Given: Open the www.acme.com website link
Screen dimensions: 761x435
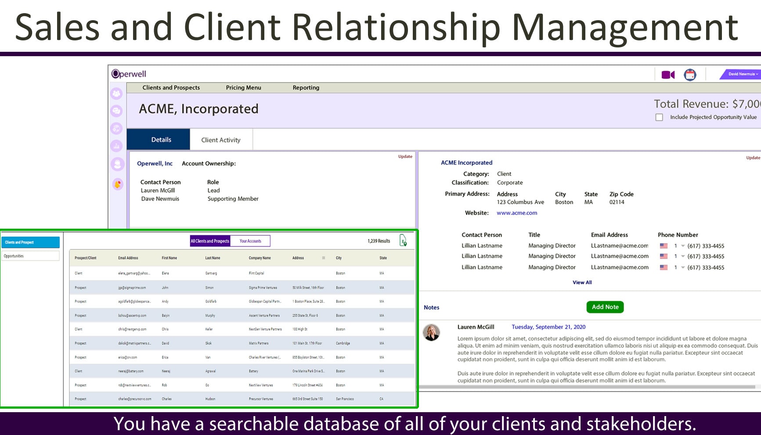Looking at the screenshot, I should (x=517, y=213).
